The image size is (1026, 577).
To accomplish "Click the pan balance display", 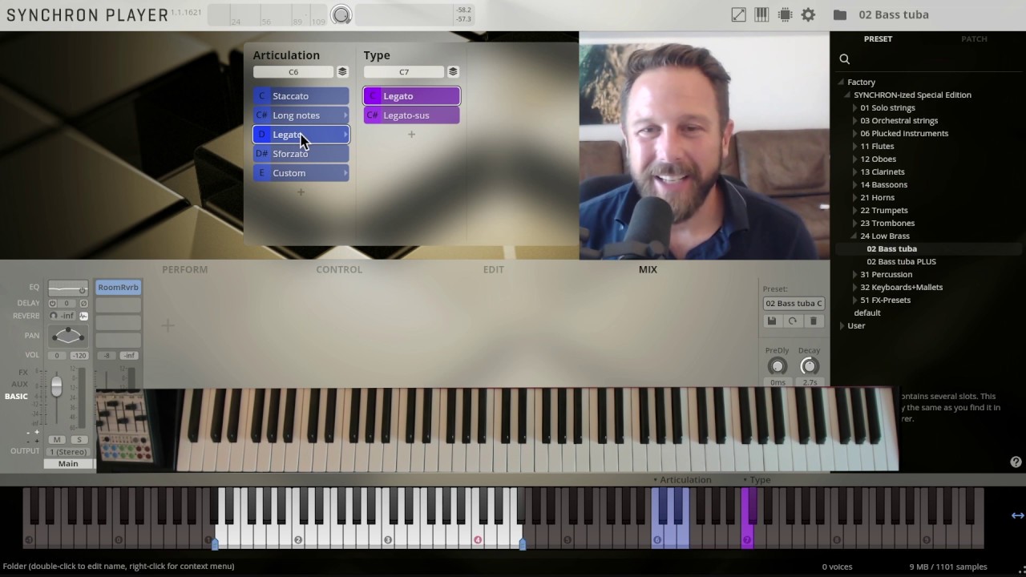I will [68, 335].
